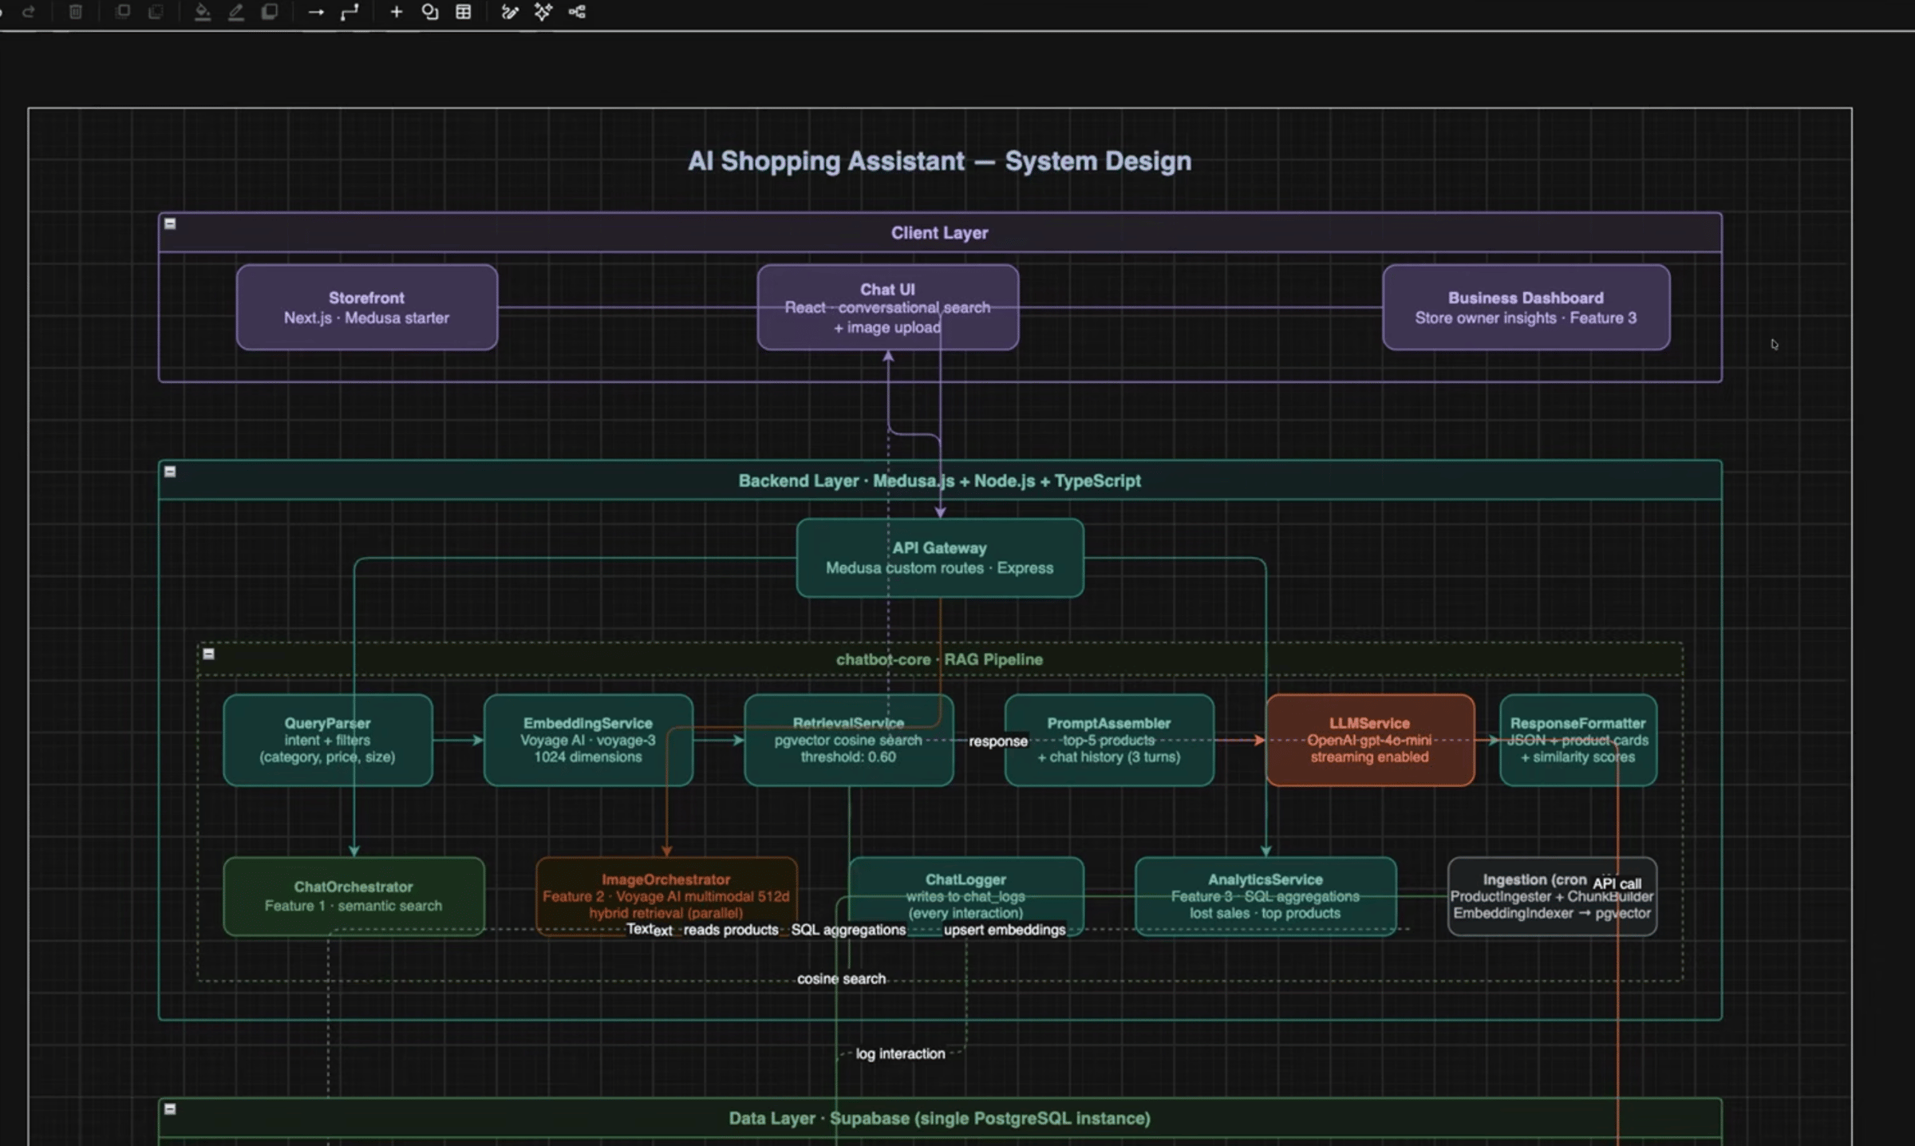This screenshot has height=1146, width=1915.
Task: Open the Line Color pencil tool
Action: pyautogui.click(x=236, y=12)
